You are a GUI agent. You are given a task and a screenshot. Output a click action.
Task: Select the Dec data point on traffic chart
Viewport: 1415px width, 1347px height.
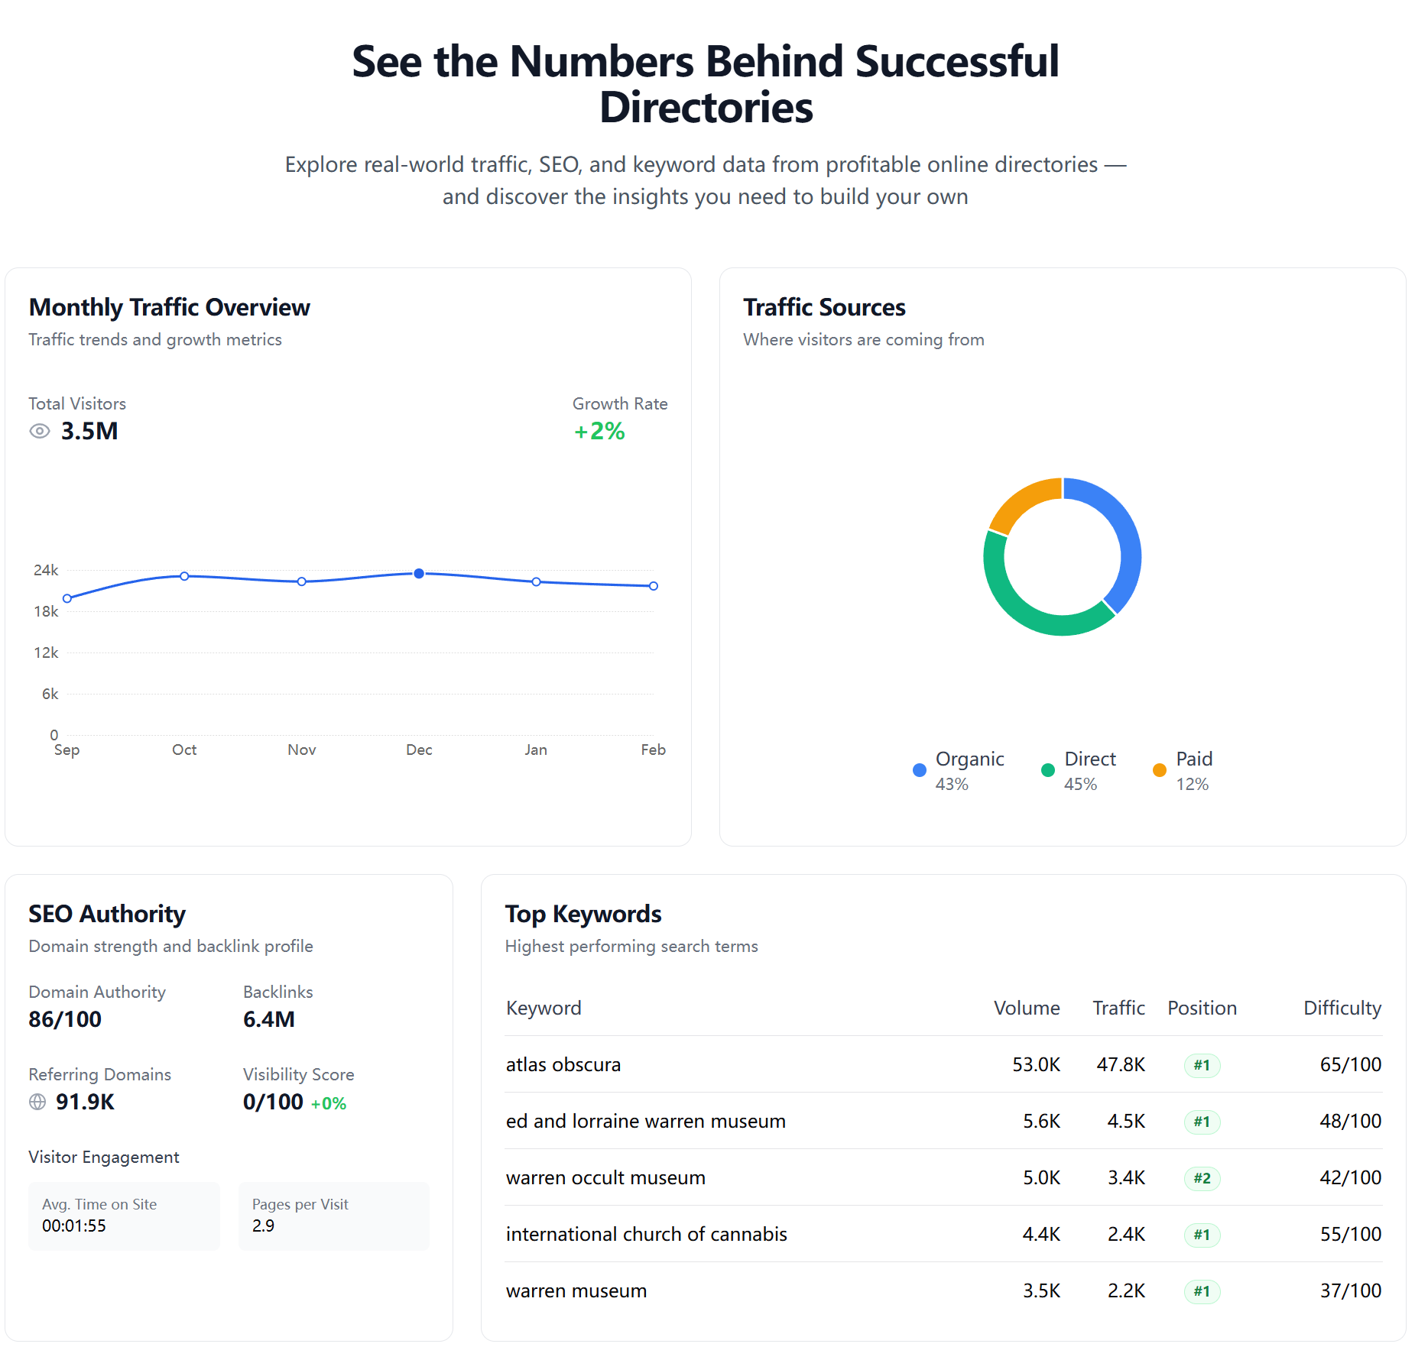(419, 574)
